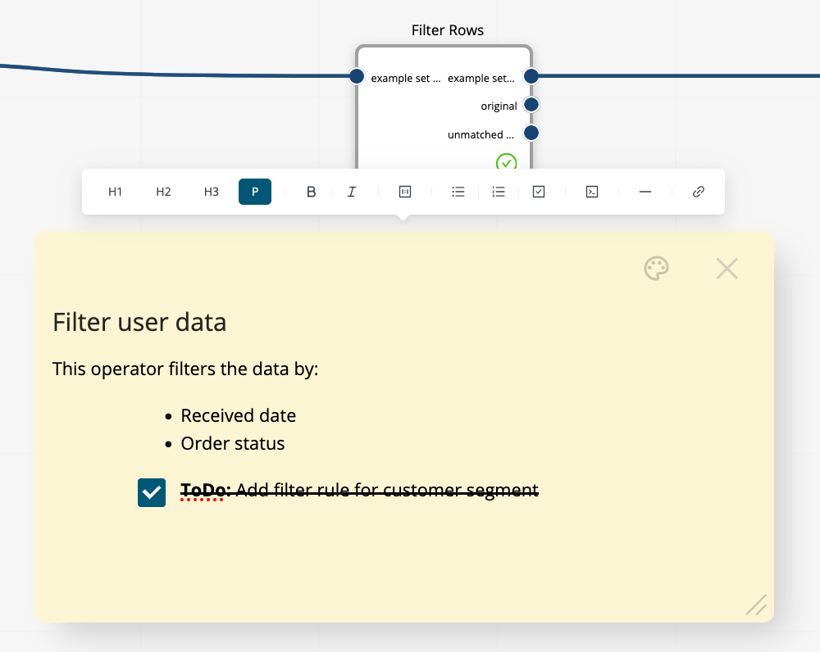Image resolution: width=820 pixels, height=652 pixels.
Task: Select the original output port
Action: pyautogui.click(x=531, y=104)
